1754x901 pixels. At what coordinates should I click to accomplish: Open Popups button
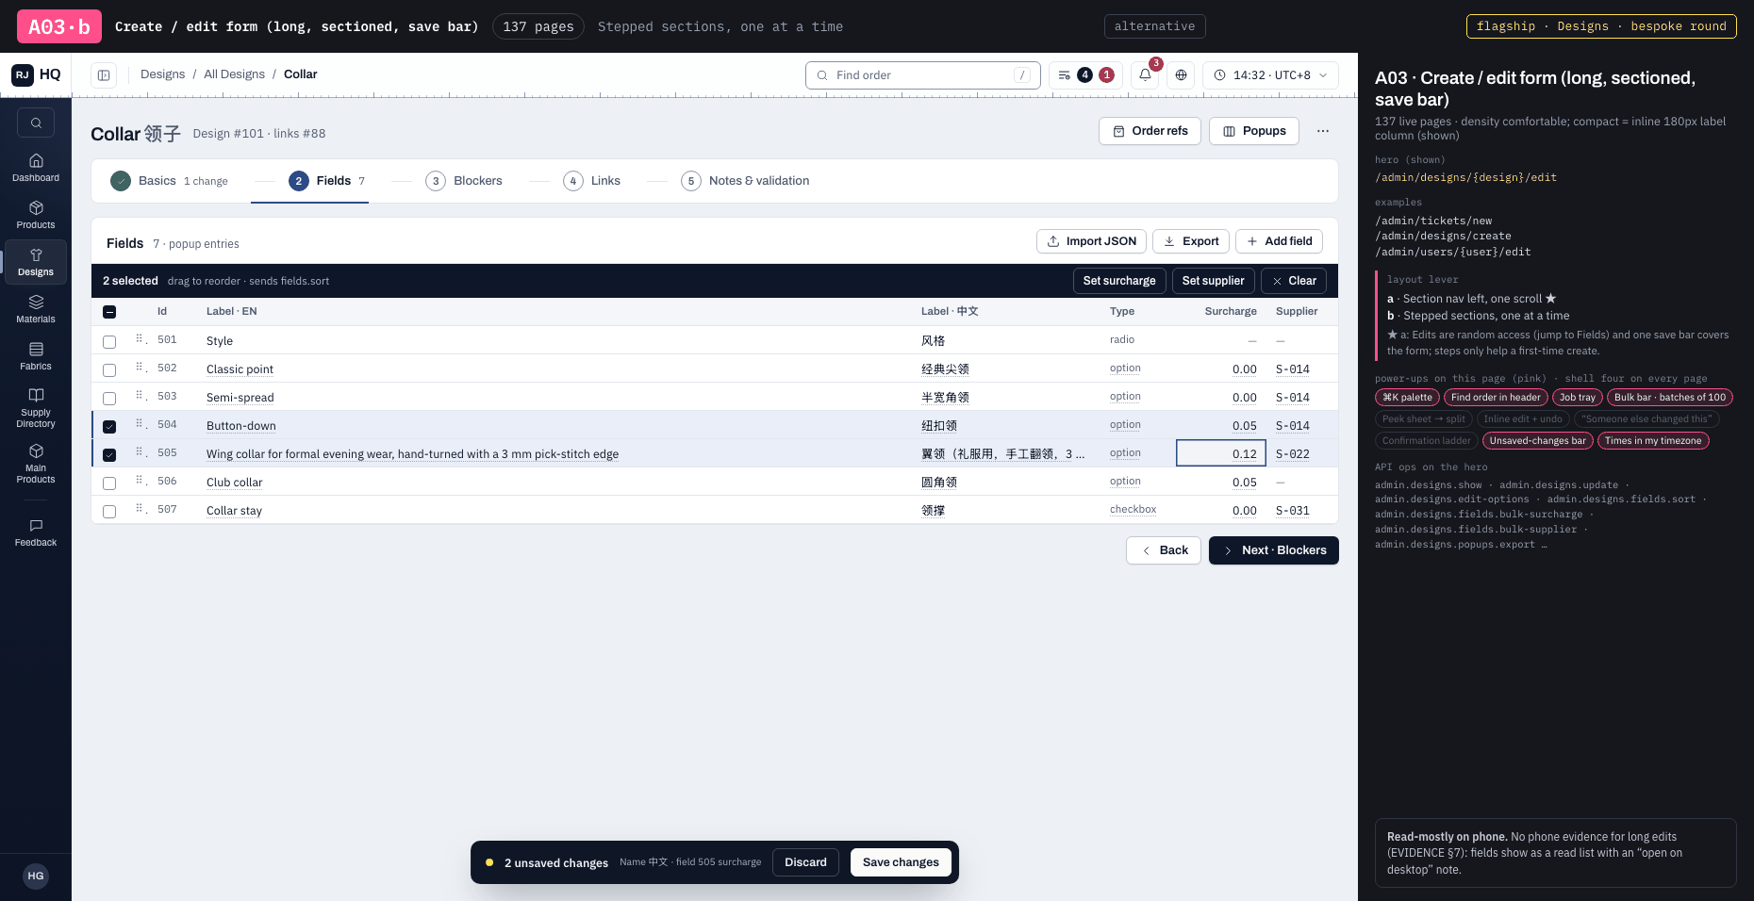(x=1254, y=131)
